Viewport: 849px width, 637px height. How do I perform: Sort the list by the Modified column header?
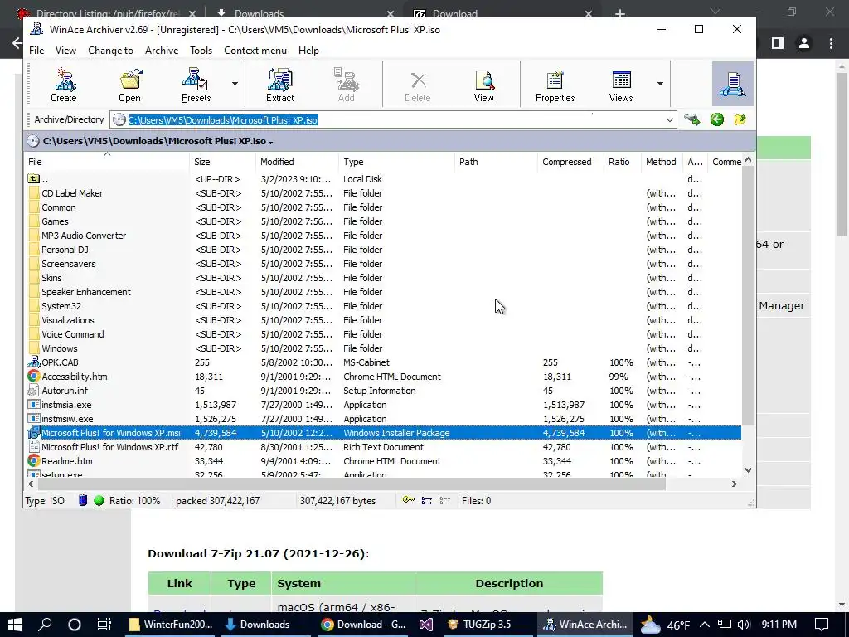(297, 162)
